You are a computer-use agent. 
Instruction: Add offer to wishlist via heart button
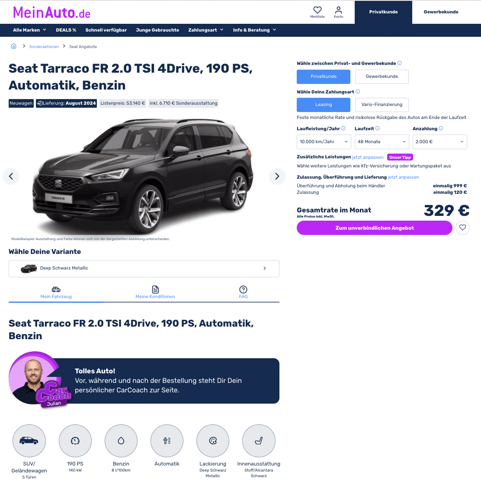[x=462, y=228]
